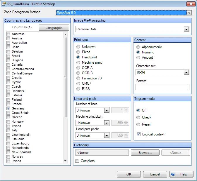This screenshot has height=181, width=197.
Task: Check the France country checkbox
Action: click(8, 104)
